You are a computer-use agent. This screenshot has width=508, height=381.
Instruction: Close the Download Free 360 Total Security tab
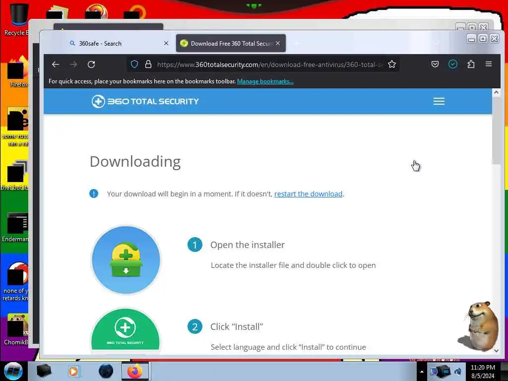pyautogui.click(x=278, y=43)
